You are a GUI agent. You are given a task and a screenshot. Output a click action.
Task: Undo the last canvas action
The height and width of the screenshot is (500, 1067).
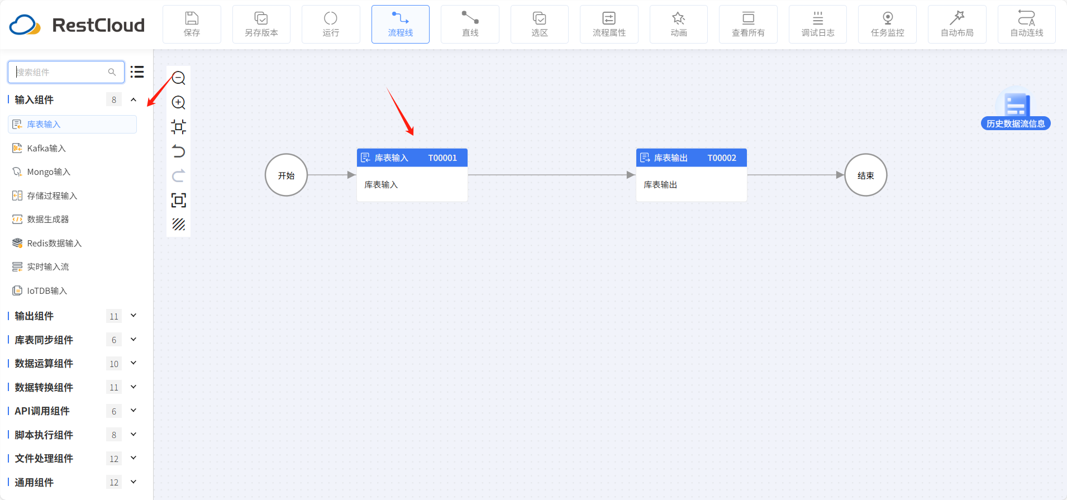click(179, 151)
